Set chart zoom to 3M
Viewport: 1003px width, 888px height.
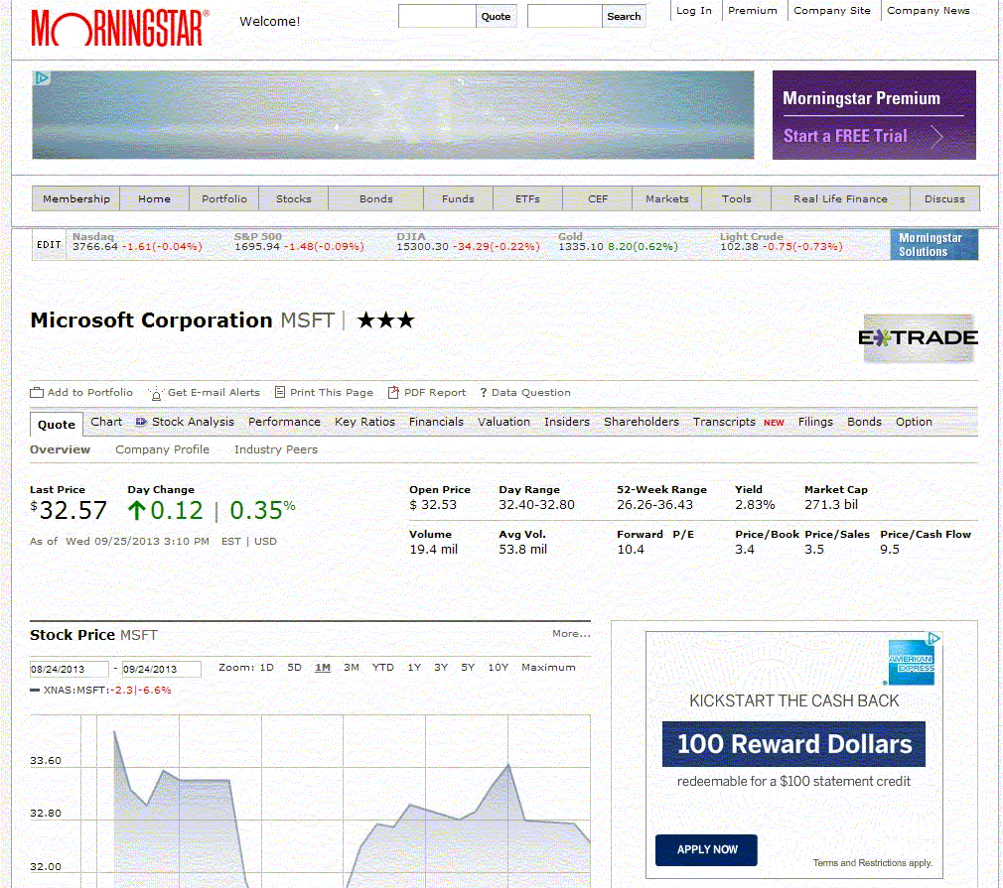[352, 668]
